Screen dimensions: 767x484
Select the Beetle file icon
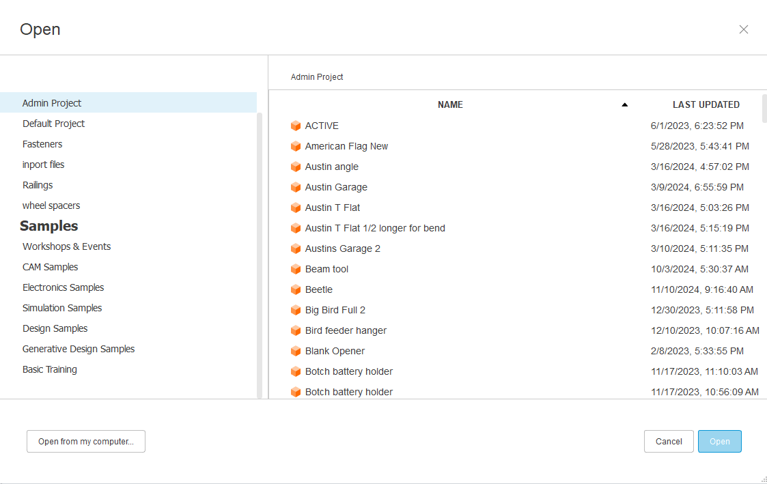pos(296,289)
